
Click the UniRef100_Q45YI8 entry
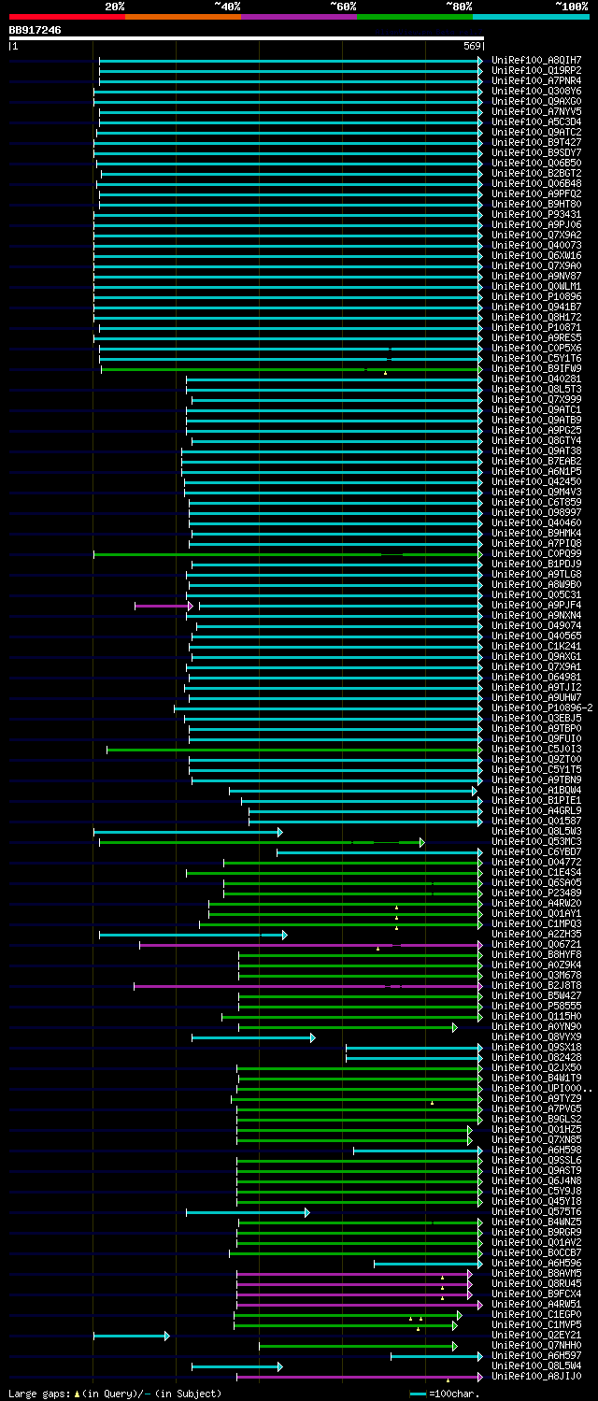click(536, 1201)
